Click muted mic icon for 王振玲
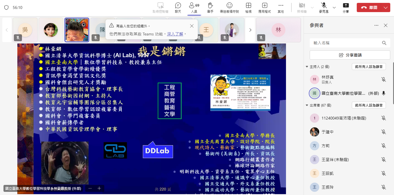The height and width of the screenshot is (195, 394). [x=384, y=187]
